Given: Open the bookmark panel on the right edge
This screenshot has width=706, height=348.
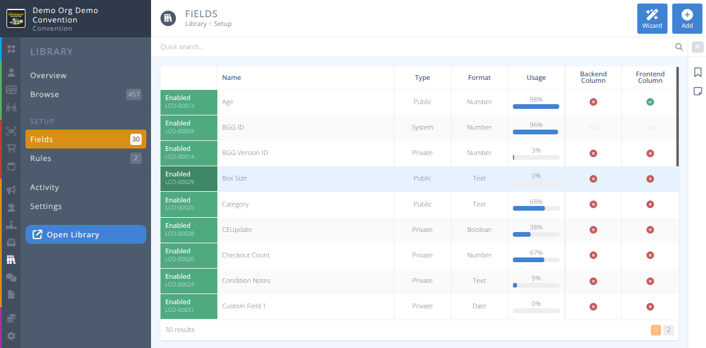Looking at the screenshot, I should click(x=698, y=72).
